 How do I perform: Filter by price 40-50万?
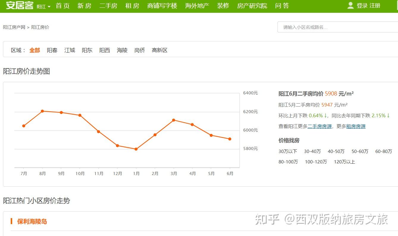pyautogui.click(x=336, y=151)
